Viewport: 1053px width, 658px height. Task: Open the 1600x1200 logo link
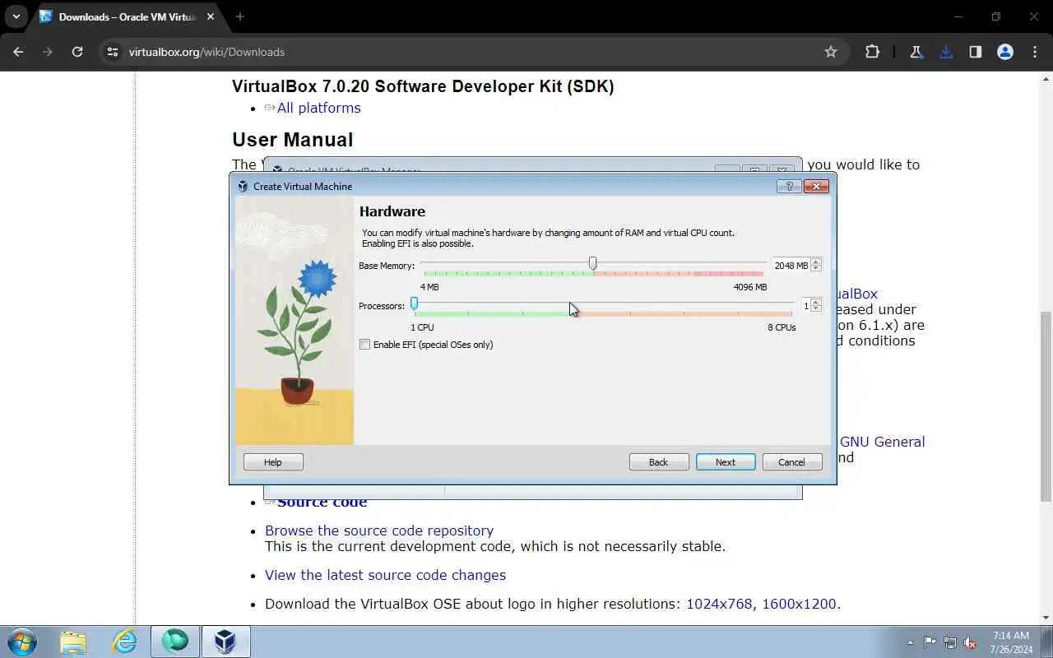tap(800, 604)
